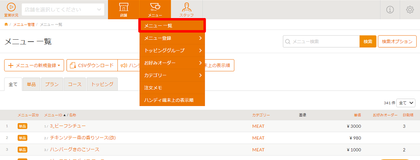The width and height of the screenshot is (420, 160).
Task: Focus the メニュー検索 input field
Action: [321, 42]
